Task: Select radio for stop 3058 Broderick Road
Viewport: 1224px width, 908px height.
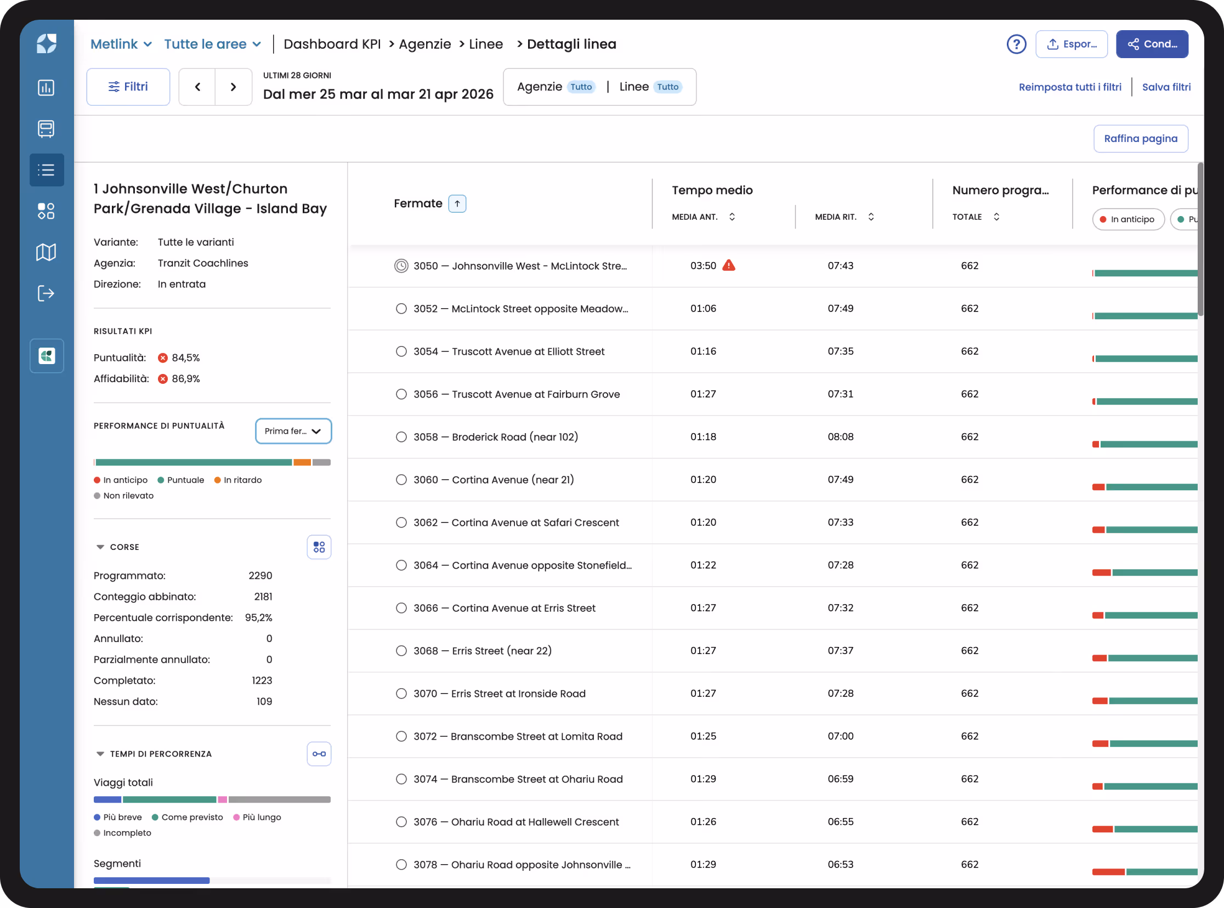Action: pyautogui.click(x=401, y=437)
